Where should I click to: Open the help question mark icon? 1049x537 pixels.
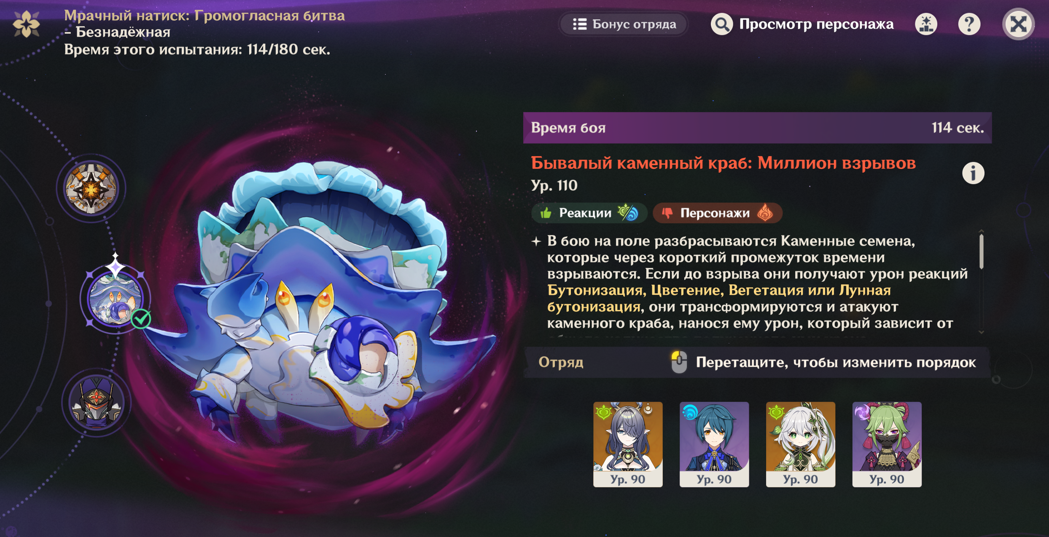[x=969, y=24]
